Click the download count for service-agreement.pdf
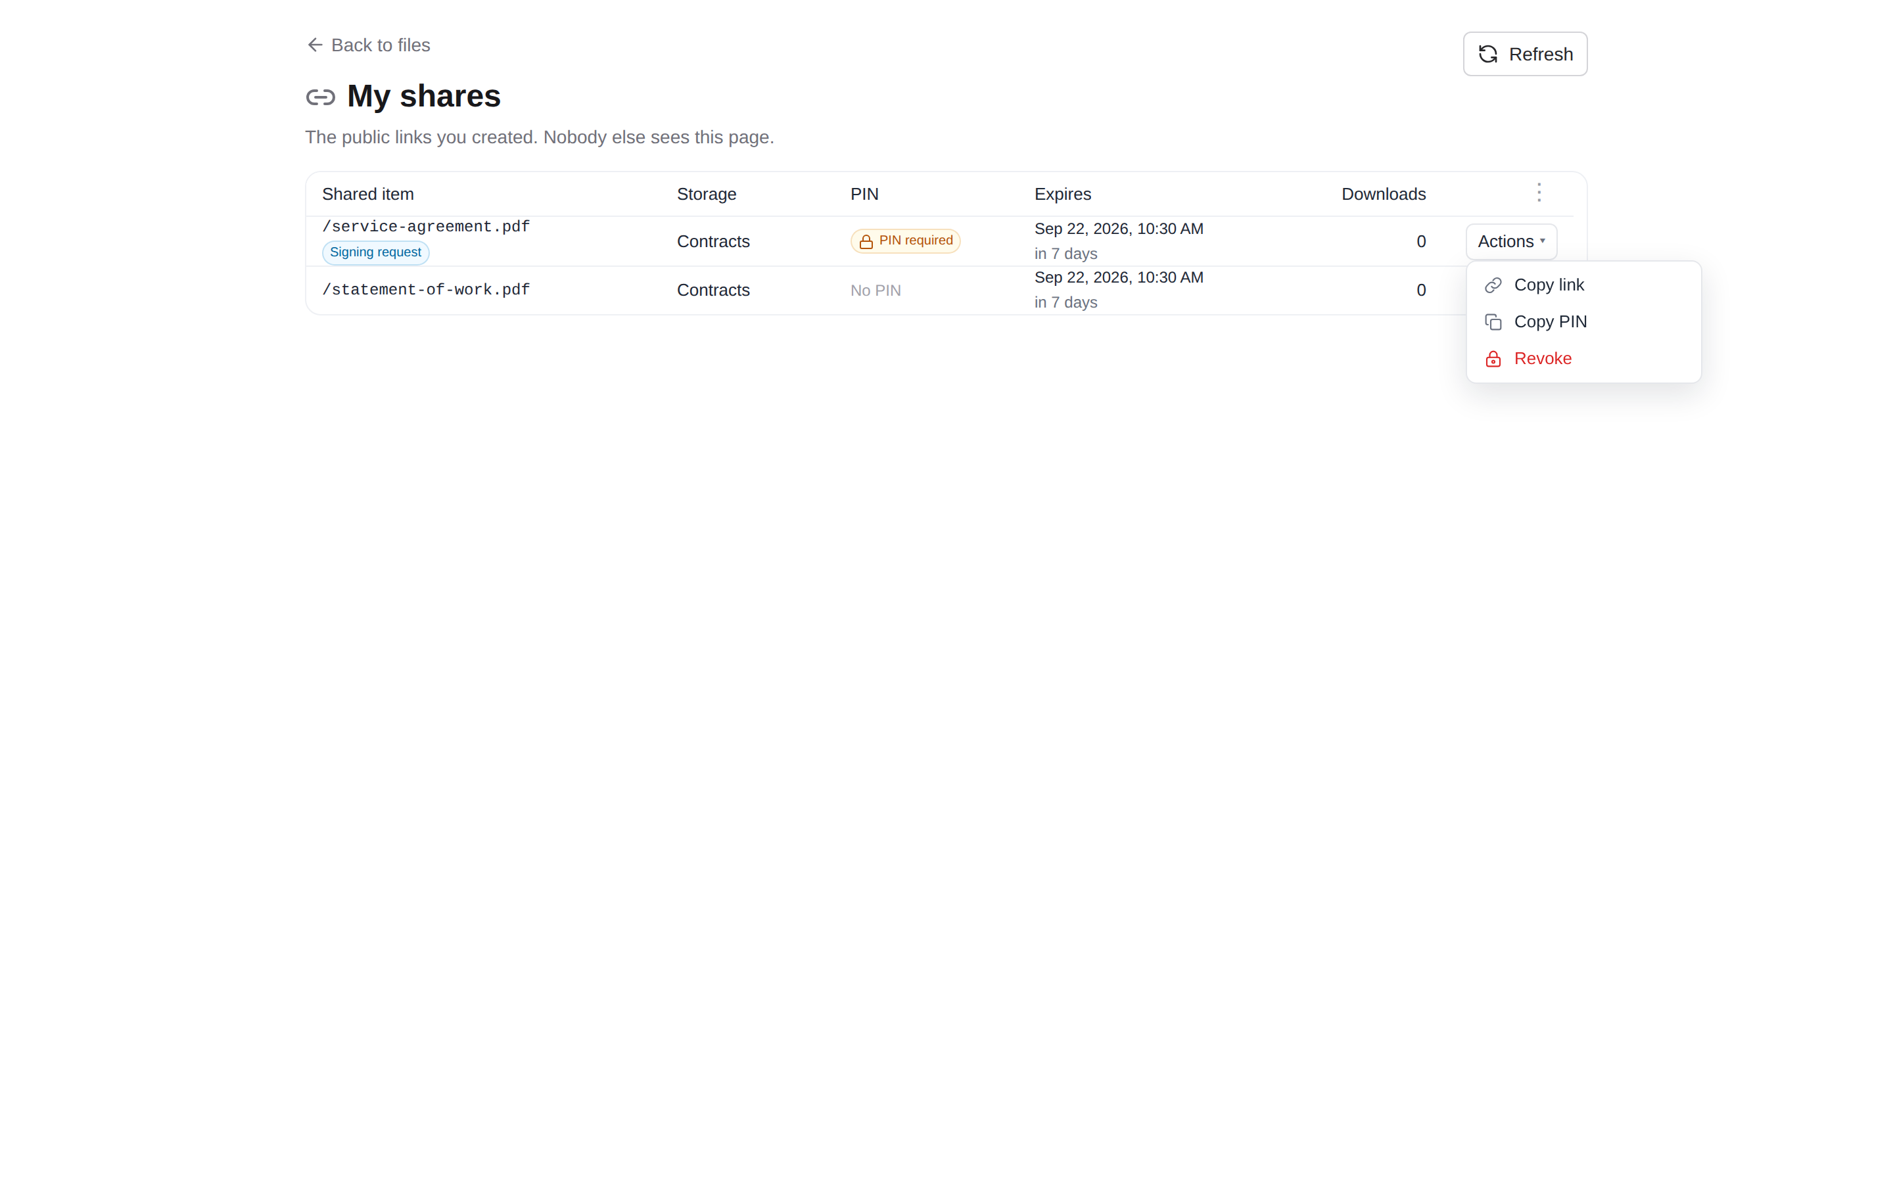The width and height of the screenshot is (1893, 1183). coord(1420,242)
